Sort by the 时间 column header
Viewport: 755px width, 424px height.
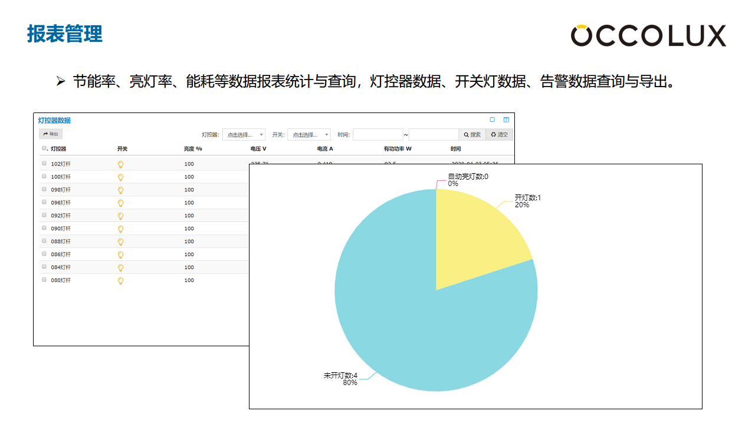[456, 149]
